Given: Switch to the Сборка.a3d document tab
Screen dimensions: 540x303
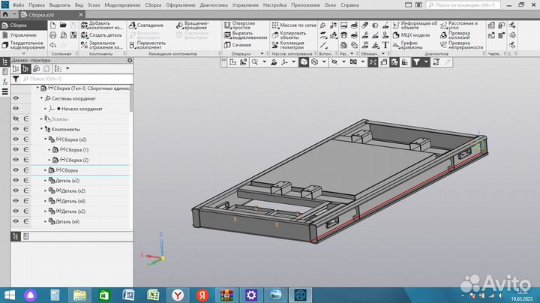Looking at the screenshot, I should click(52, 15).
